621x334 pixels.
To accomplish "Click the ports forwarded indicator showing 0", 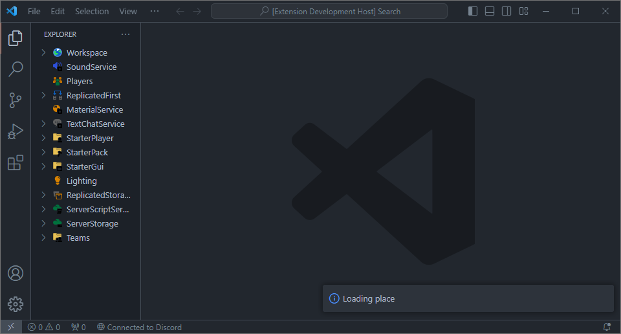I will click(78, 327).
